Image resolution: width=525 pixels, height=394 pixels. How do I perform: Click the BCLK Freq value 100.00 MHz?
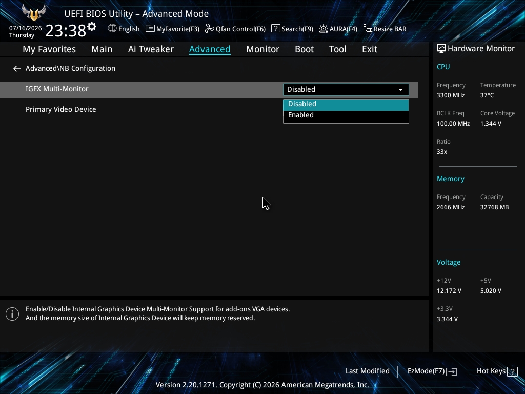pos(453,124)
